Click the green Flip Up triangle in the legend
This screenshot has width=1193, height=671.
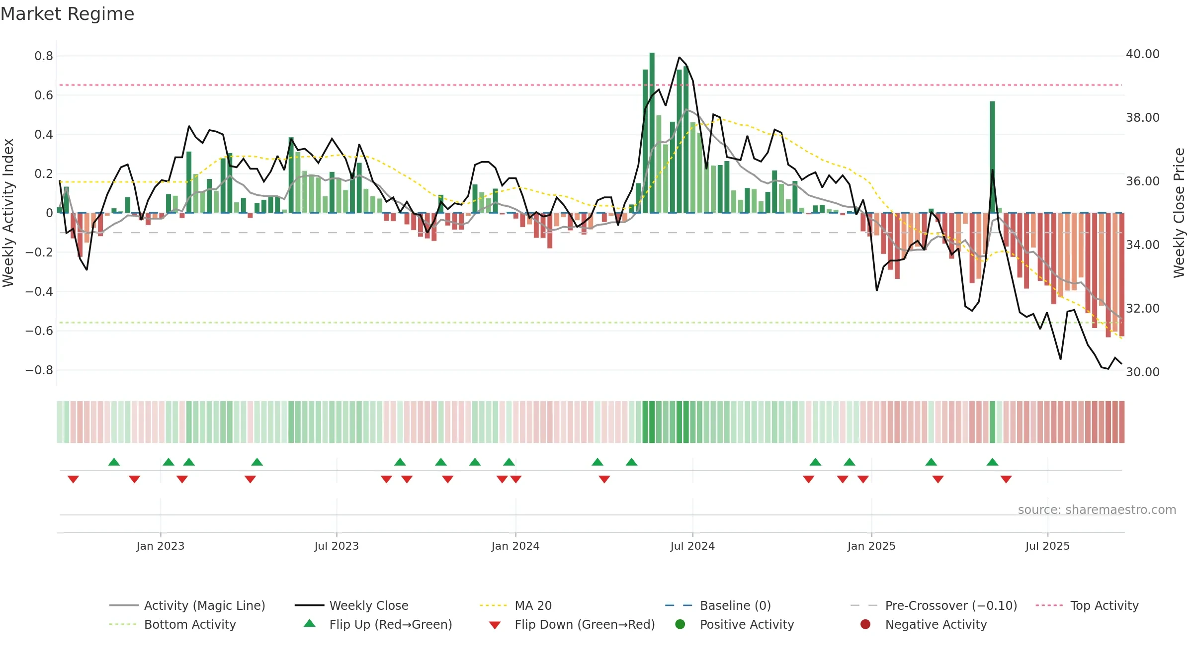[310, 623]
